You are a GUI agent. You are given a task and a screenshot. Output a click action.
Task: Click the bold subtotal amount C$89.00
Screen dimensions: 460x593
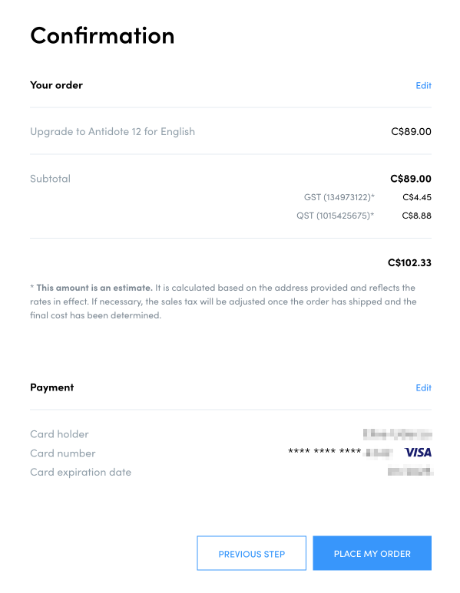tap(410, 179)
